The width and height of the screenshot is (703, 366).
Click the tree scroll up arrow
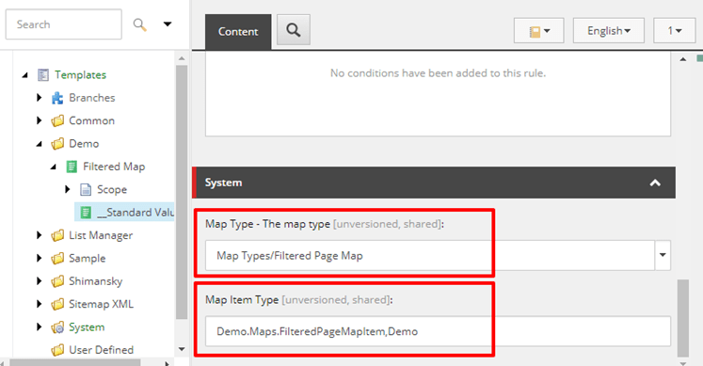[182, 58]
